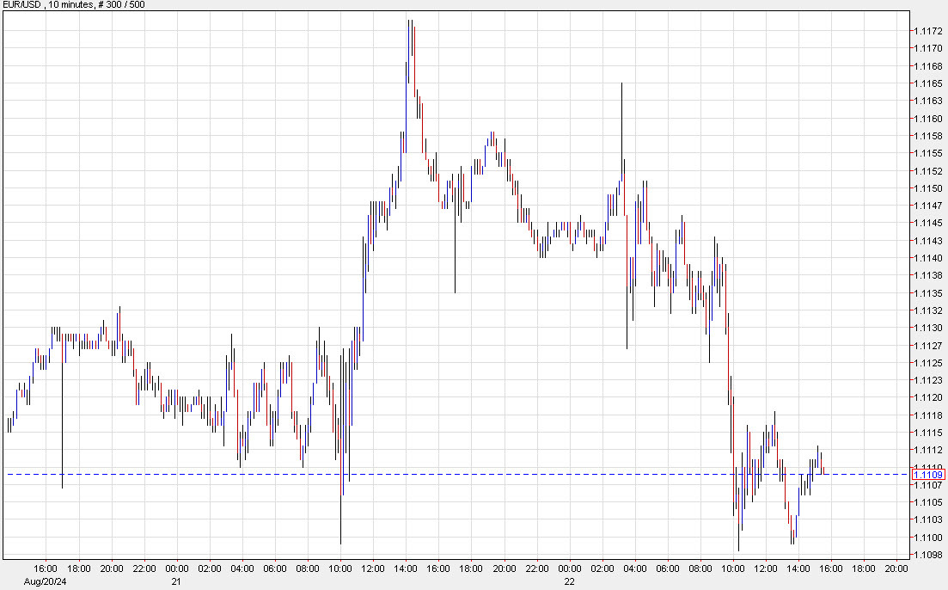Click the "22" session date label
This screenshot has height=590, width=948.
click(x=569, y=581)
